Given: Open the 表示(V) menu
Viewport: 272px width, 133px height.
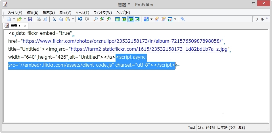Looking at the screenshot, I should (65, 13).
